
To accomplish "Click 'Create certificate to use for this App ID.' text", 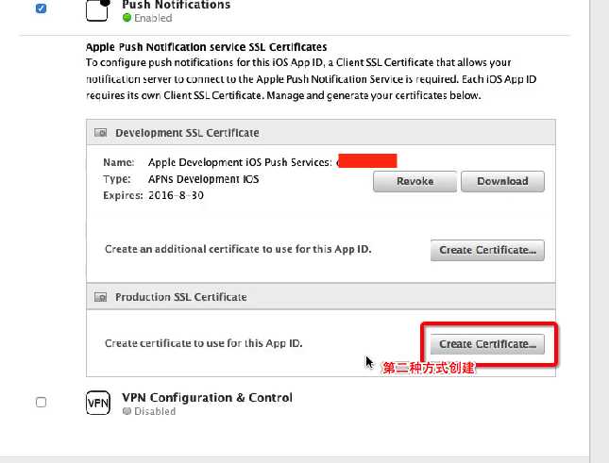I will click(x=204, y=343).
